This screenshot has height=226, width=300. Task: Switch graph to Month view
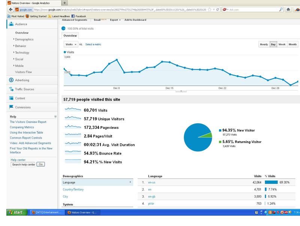point(292,44)
